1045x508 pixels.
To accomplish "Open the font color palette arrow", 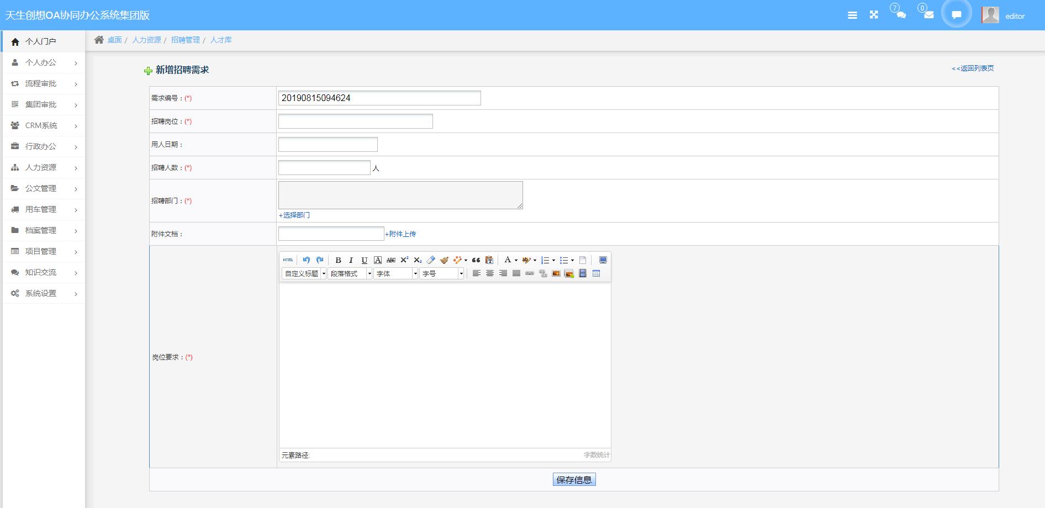I will click(x=516, y=260).
